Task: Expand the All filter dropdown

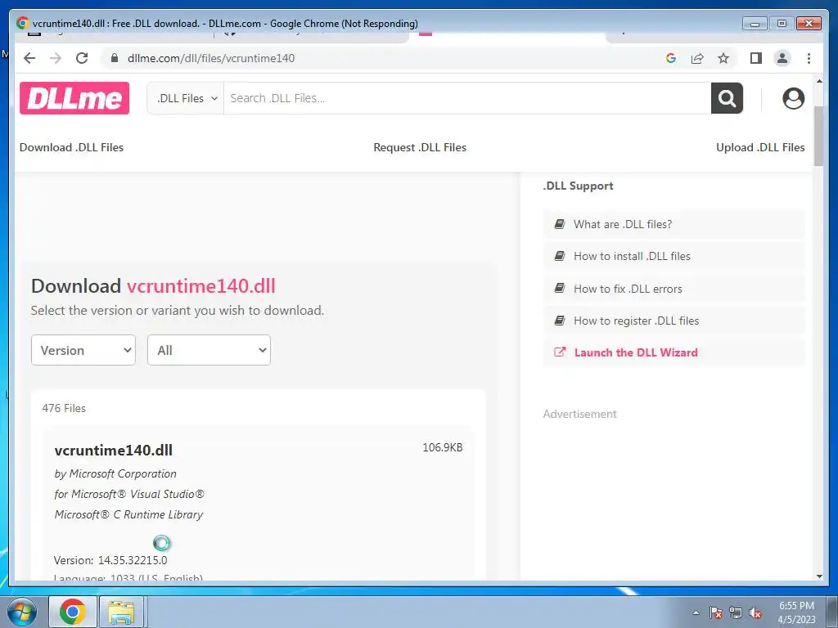Action: (x=209, y=350)
